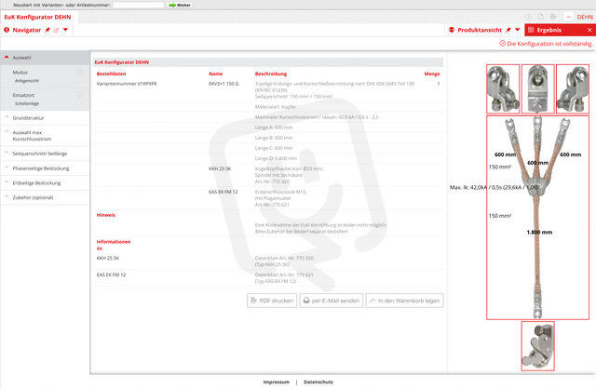The width and height of the screenshot is (596, 389).
Task: Click the minus button beside DEHN
Action: pyautogui.click(x=569, y=17)
